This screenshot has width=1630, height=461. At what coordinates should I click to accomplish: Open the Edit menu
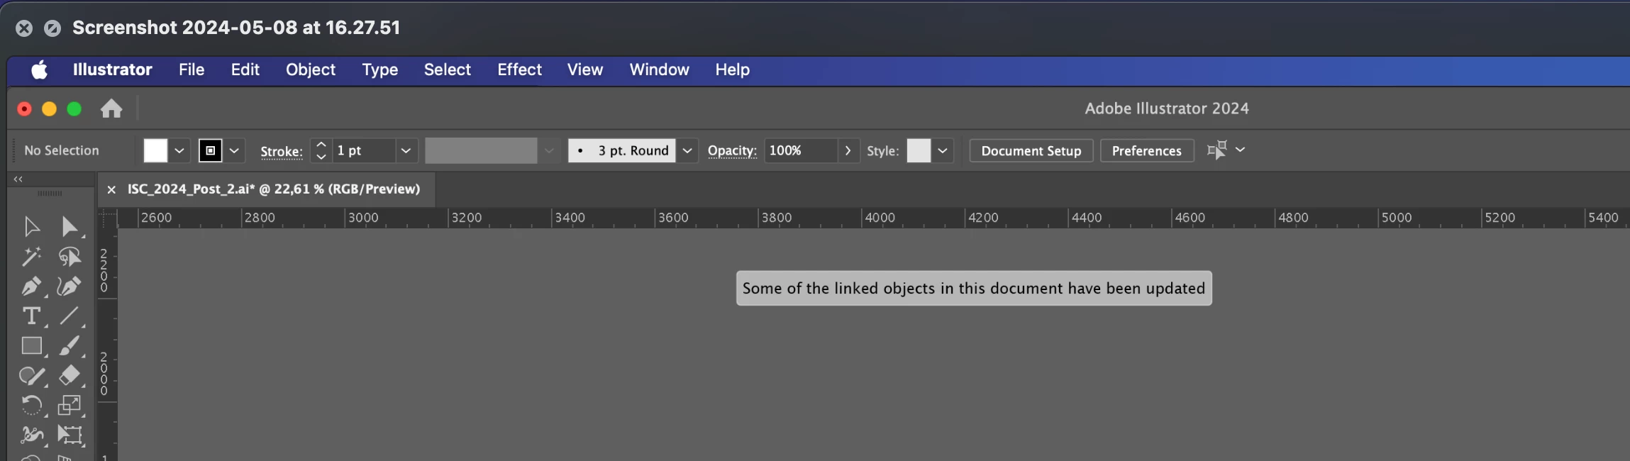245,70
